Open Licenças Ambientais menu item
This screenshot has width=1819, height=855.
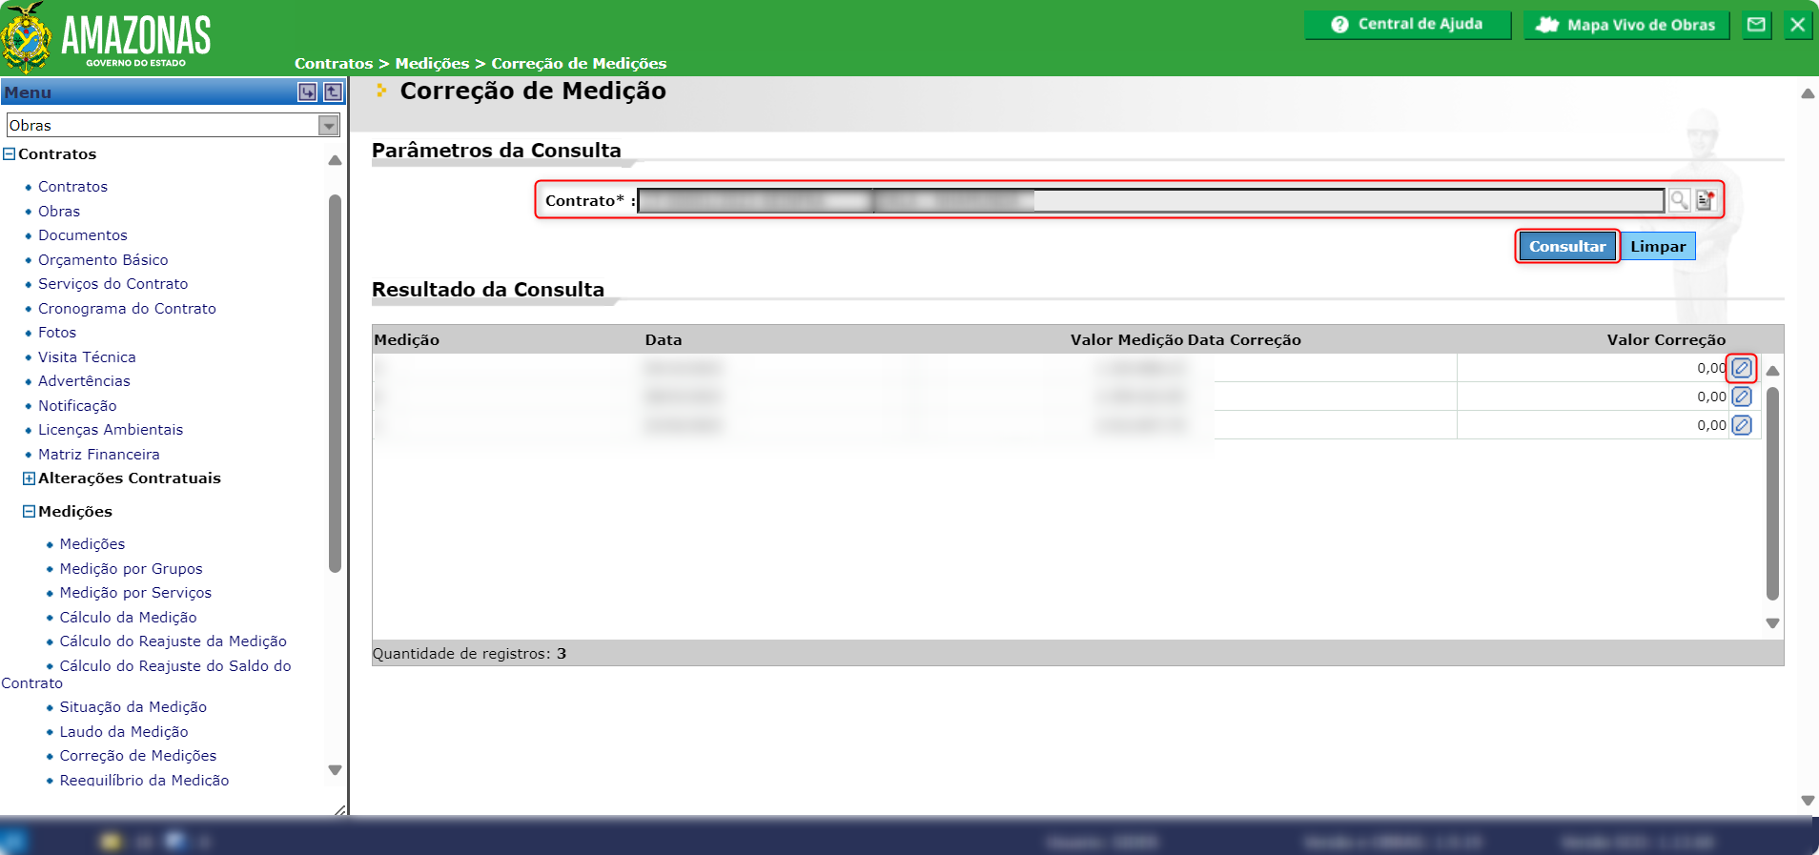click(x=111, y=430)
